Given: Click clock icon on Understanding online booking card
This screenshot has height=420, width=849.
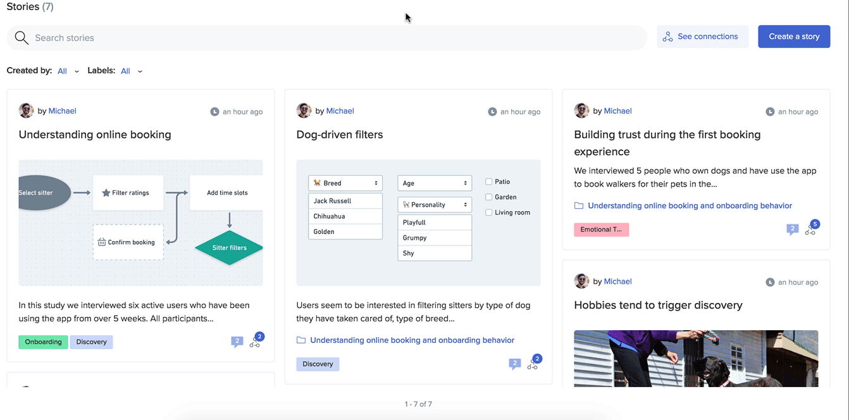Looking at the screenshot, I should [x=214, y=112].
